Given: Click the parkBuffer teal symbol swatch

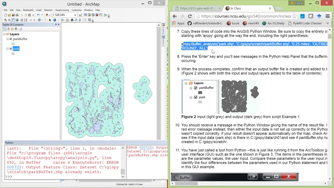Looking at the screenshot, I should click(13, 44).
